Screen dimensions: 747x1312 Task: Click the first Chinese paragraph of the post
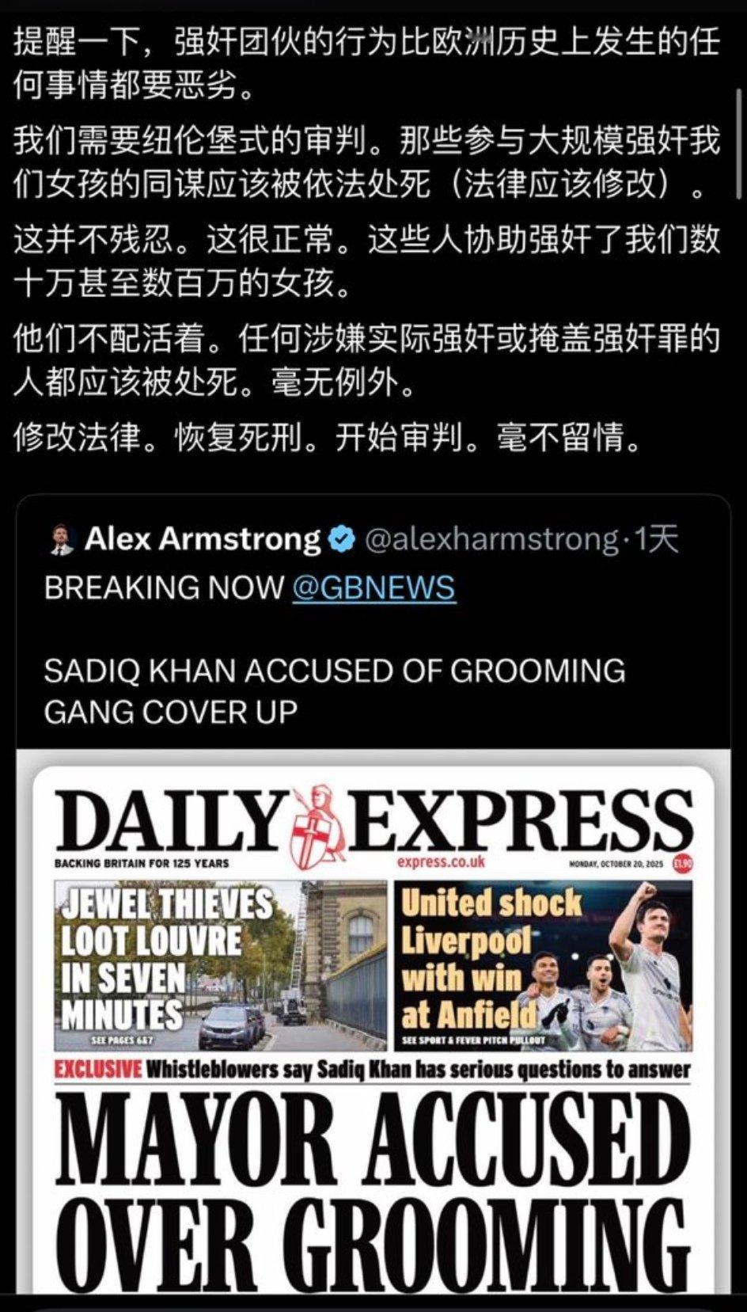366,63
